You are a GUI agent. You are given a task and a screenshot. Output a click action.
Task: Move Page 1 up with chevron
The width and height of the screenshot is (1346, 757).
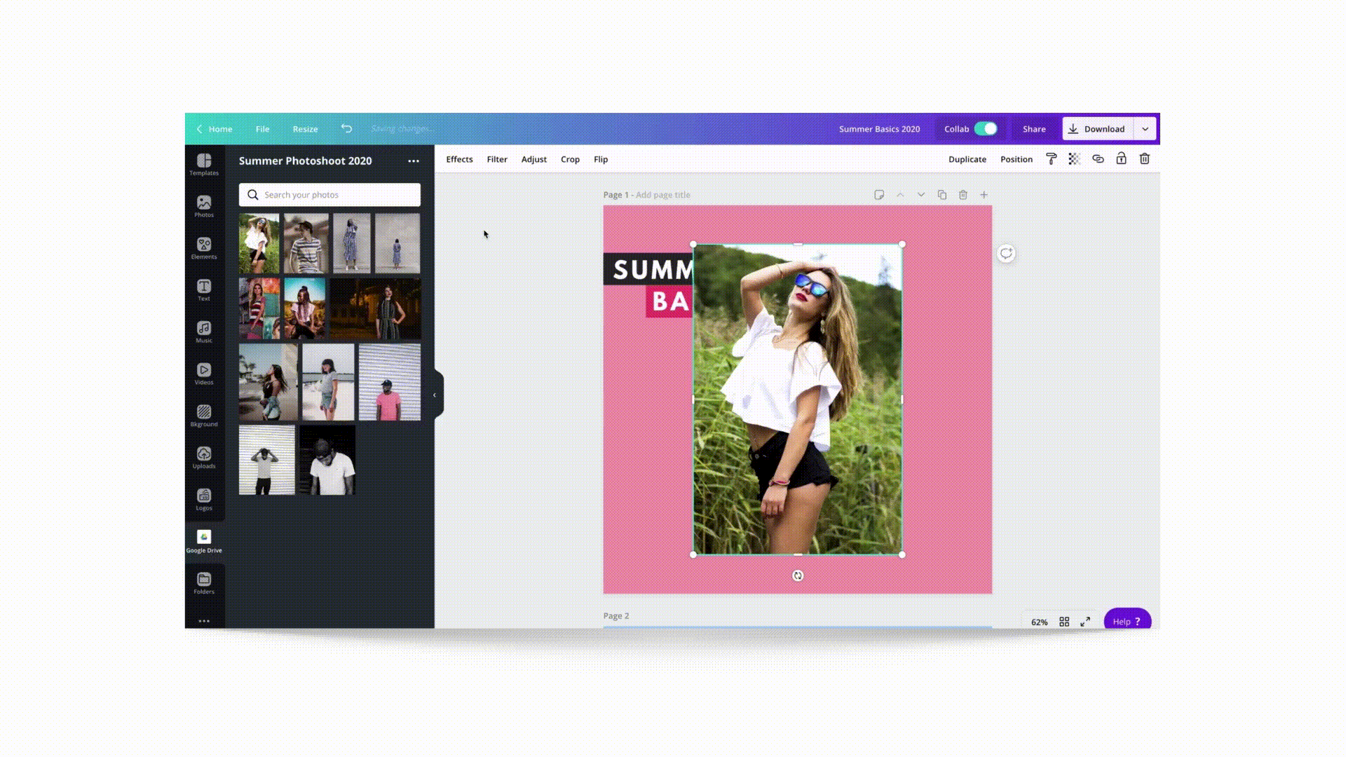pyautogui.click(x=900, y=195)
